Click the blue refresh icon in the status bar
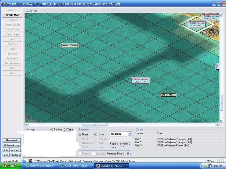 point(24,161)
